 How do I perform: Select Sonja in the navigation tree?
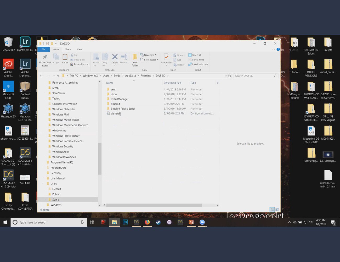55,200
